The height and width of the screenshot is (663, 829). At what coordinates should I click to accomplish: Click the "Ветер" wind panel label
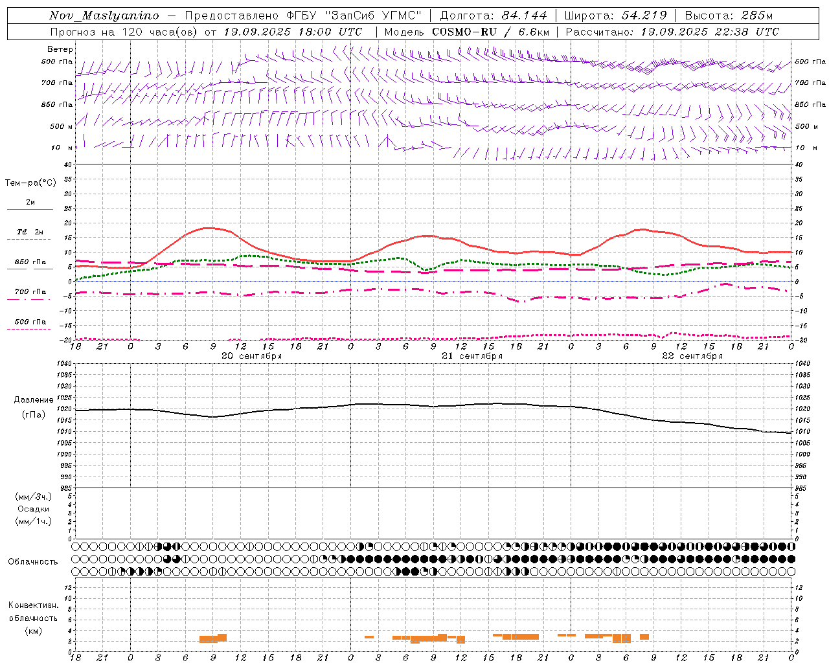tap(60, 49)
